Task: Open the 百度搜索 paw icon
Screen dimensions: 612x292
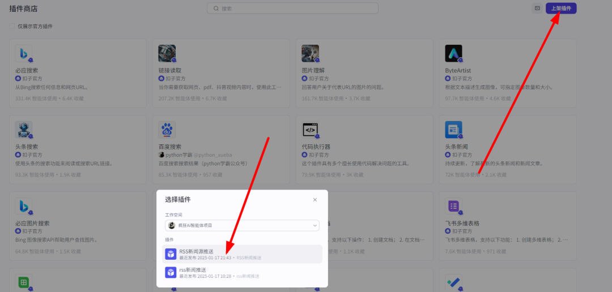Action: click(x=167, y=130)
